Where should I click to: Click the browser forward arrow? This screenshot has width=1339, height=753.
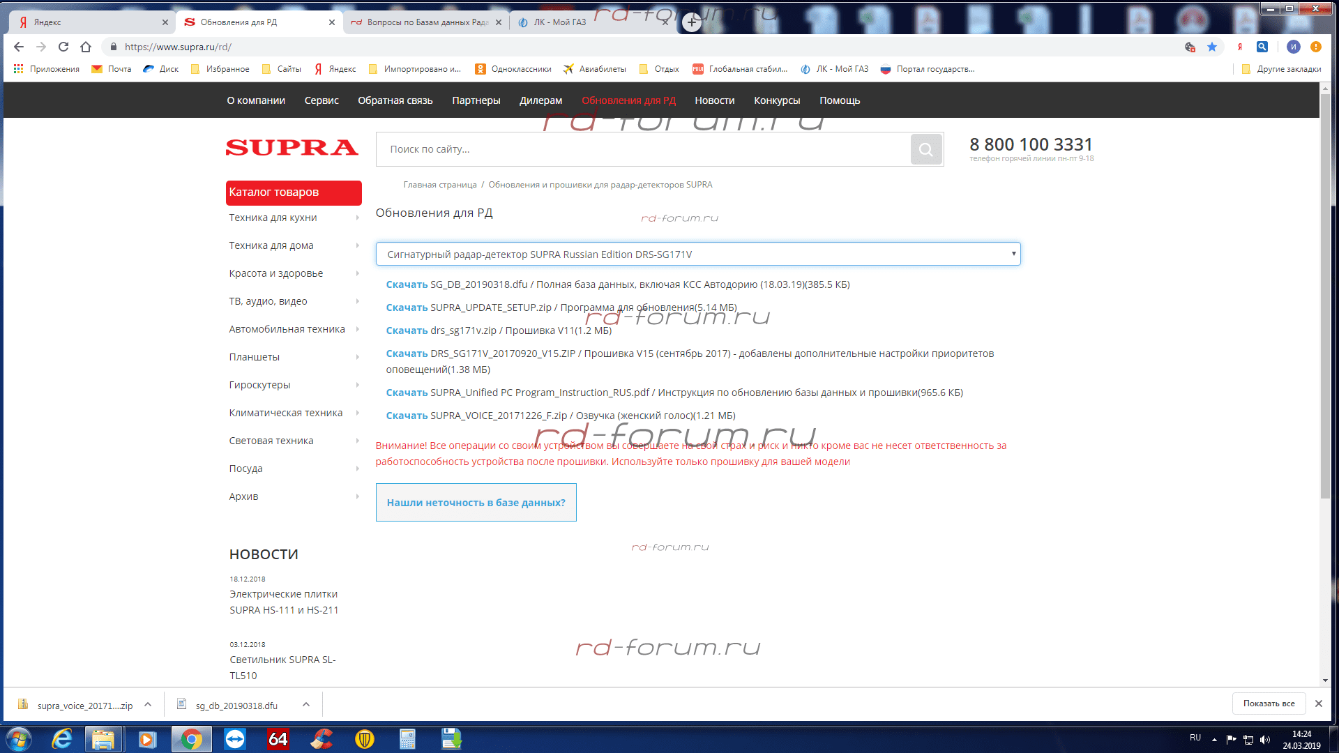click(x=41, y=47)
